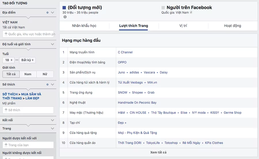This screenshot has height=159, width=259.
Task: Open the C Channel page link
Action: point(125,52)
